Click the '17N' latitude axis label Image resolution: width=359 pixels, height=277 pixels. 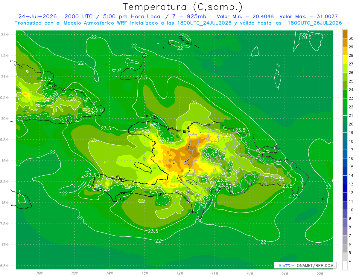4,245
